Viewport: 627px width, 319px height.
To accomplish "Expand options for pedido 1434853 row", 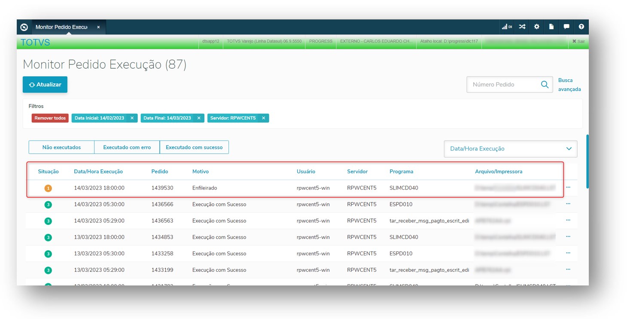I will (568, 237).
